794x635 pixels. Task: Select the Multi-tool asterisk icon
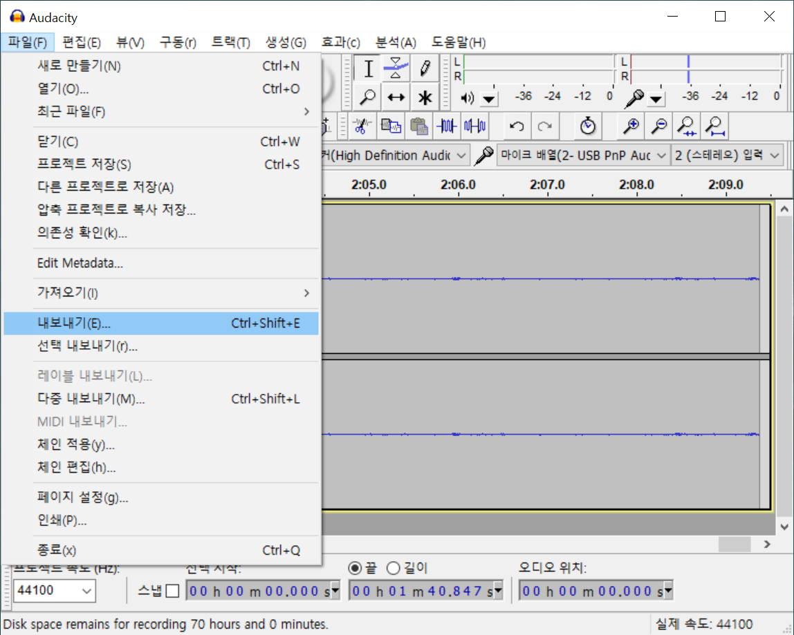click(x=425, y=97)
